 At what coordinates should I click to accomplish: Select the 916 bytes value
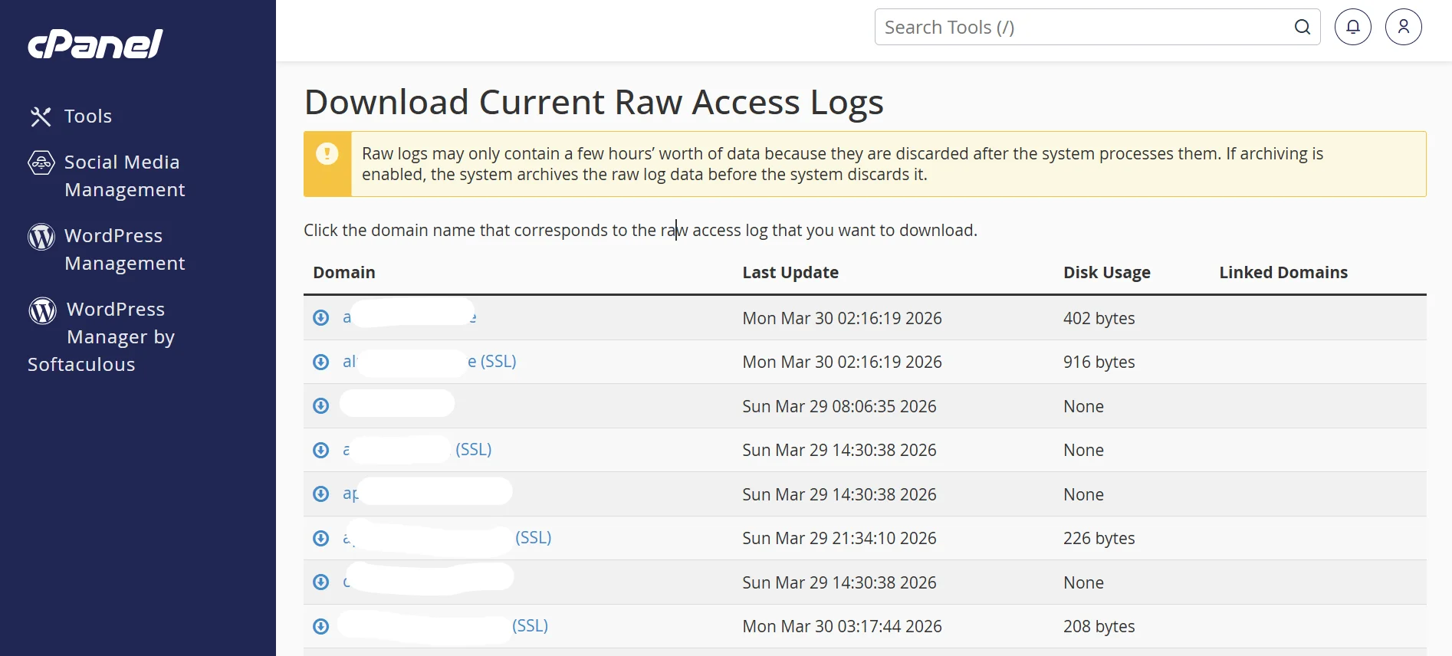1099,362
